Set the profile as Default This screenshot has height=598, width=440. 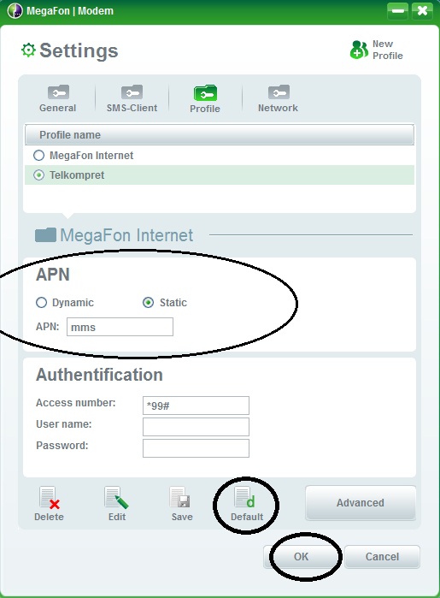click(x=247, y=504)
